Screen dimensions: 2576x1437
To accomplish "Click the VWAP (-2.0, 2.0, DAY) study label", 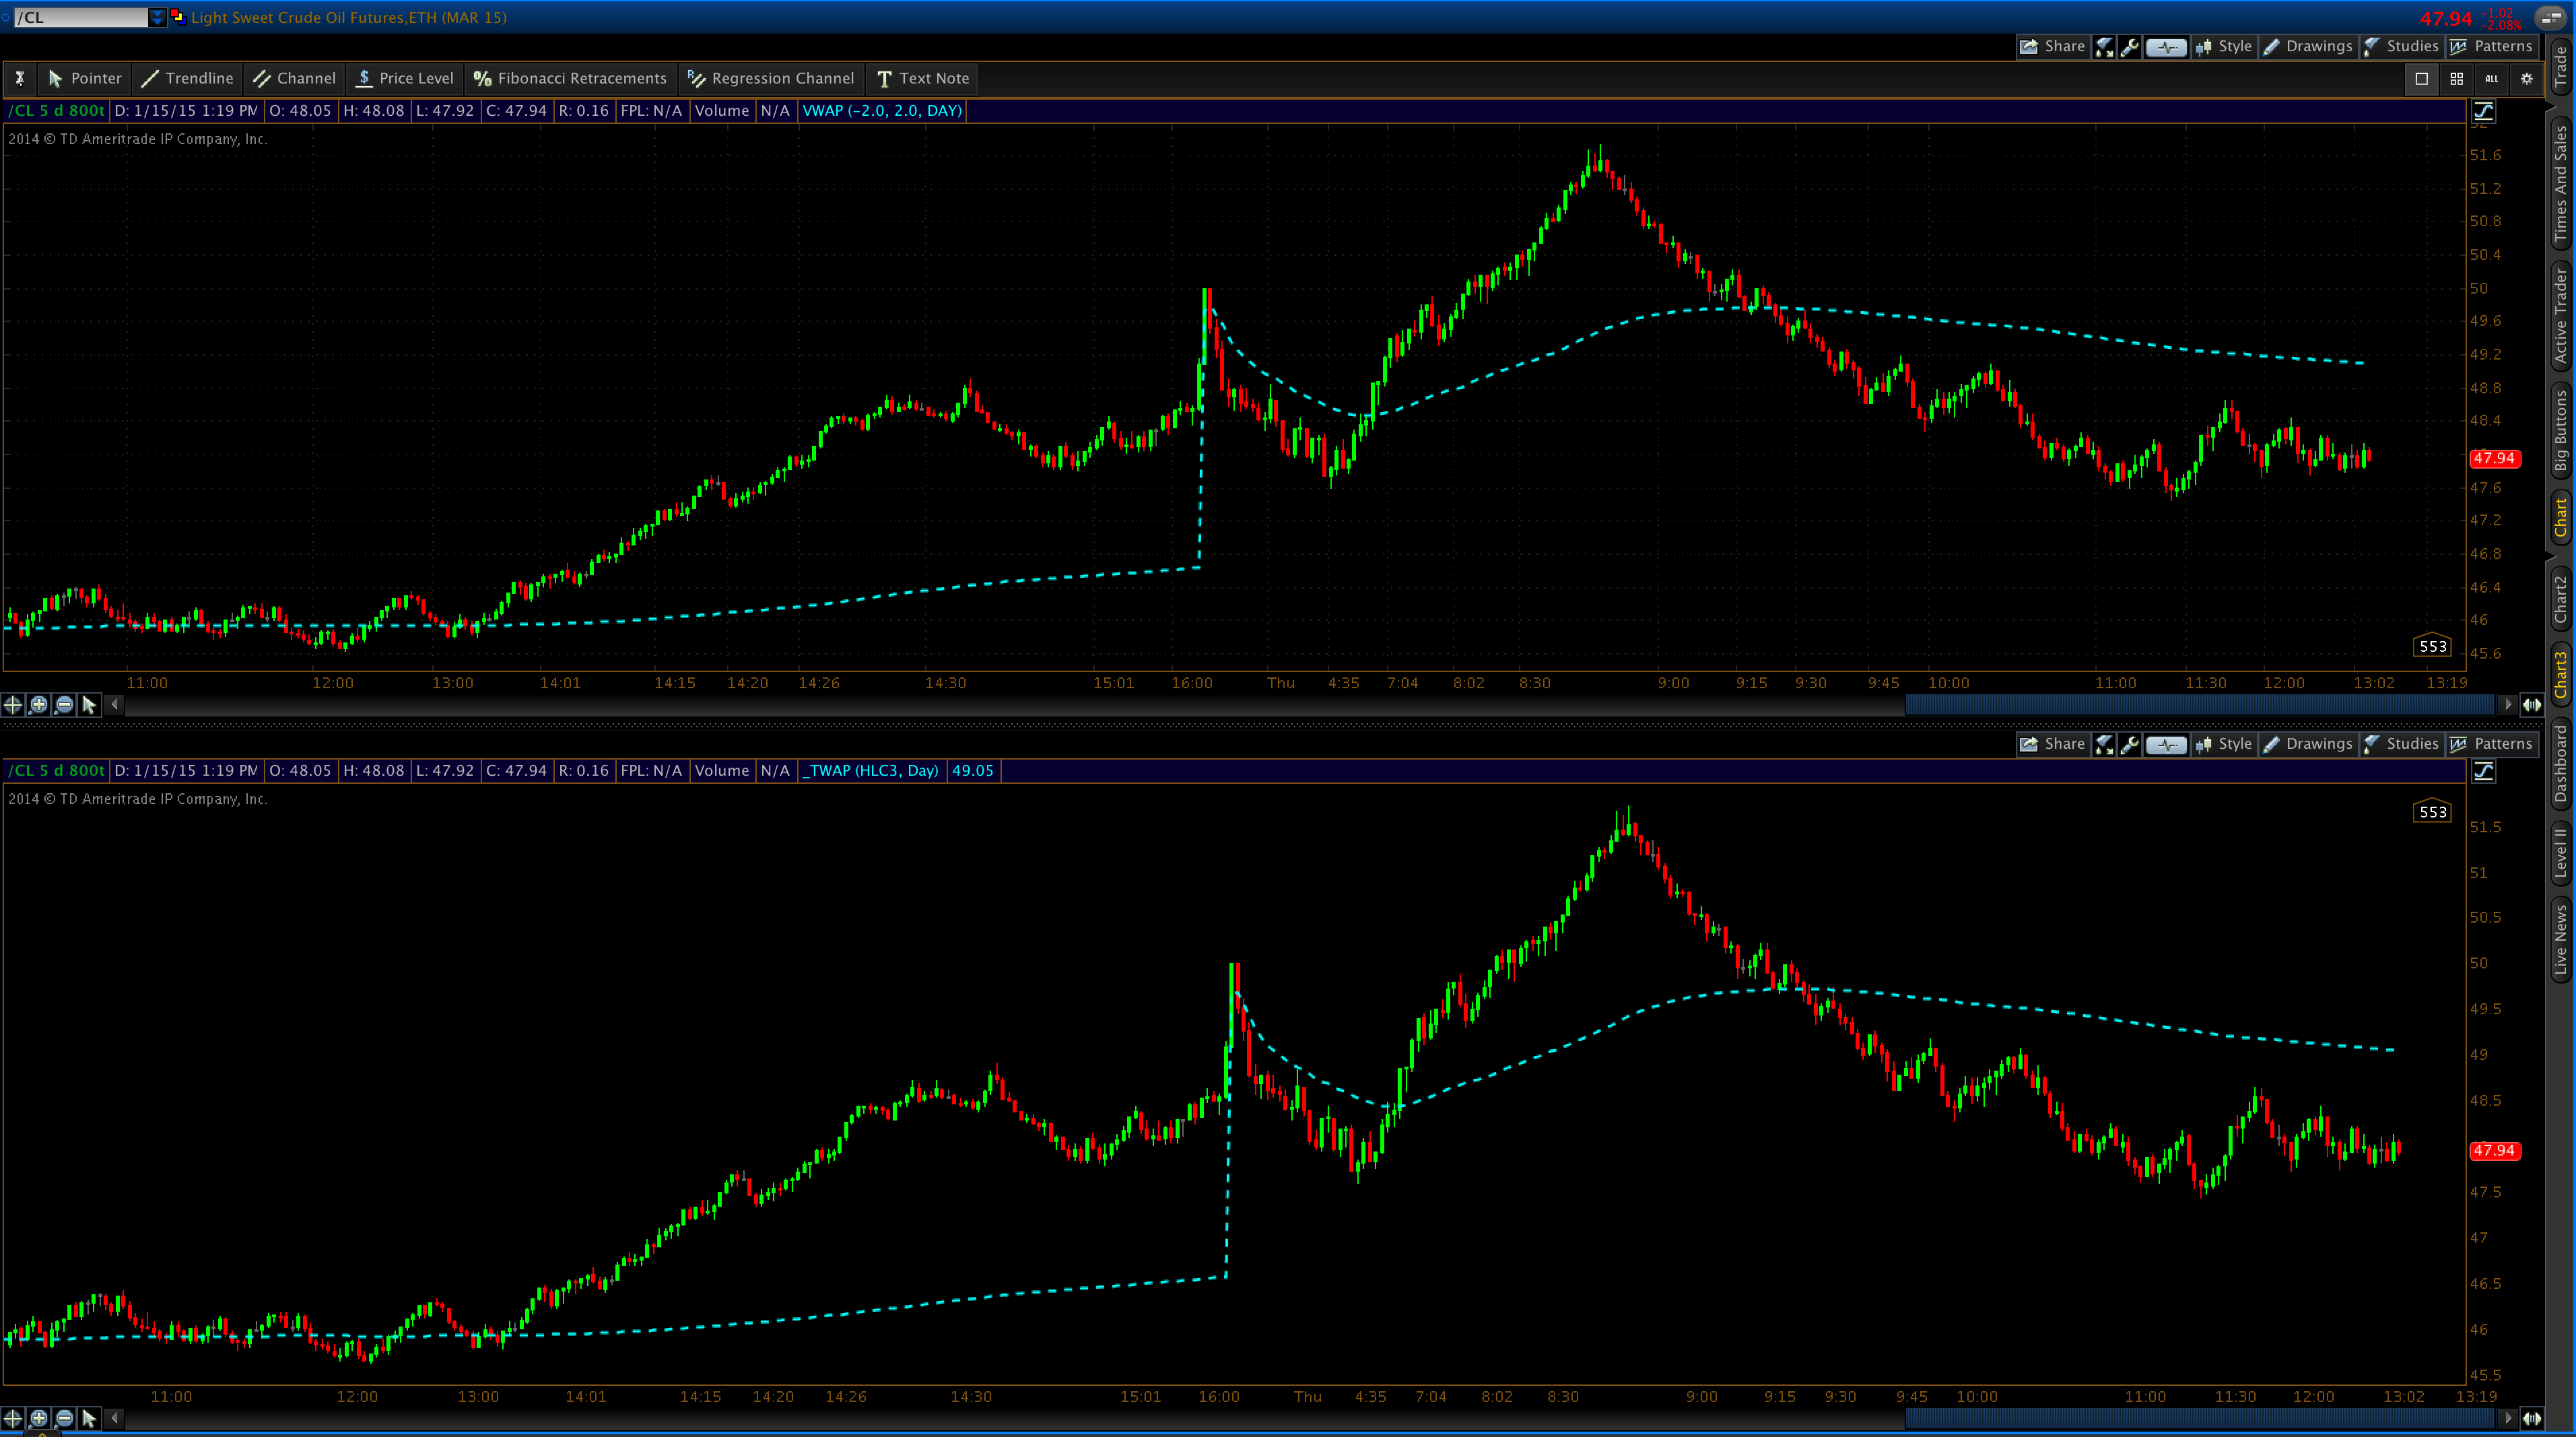I will (x=882, y=111).
